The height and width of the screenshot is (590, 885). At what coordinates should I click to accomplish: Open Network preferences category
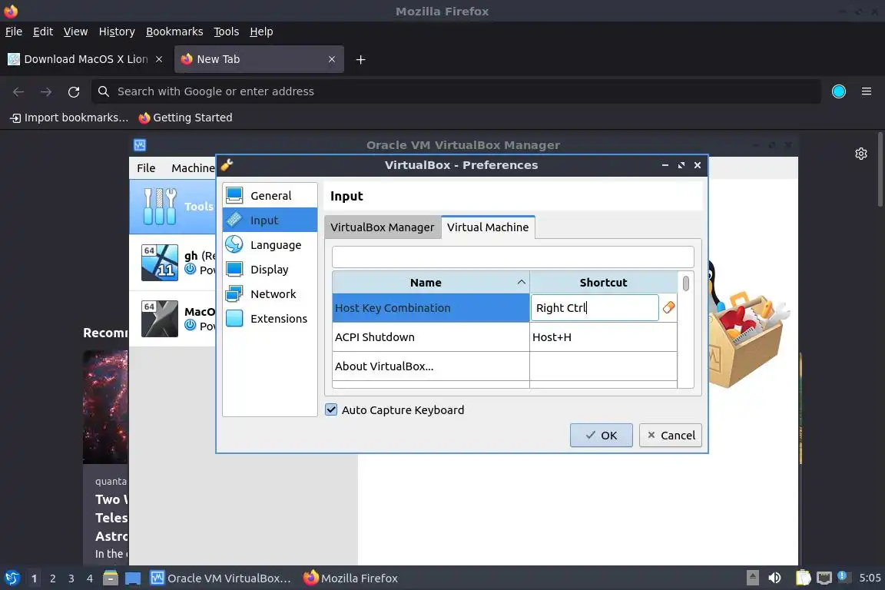pyautogui.click(x=270, y=293)
